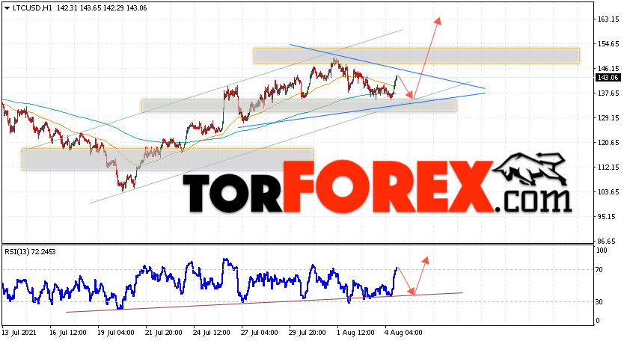This screenshot has height=341, width=624.
Task: Select the RSI(13) 72.2453 indicator label
Action: point(30,252)
